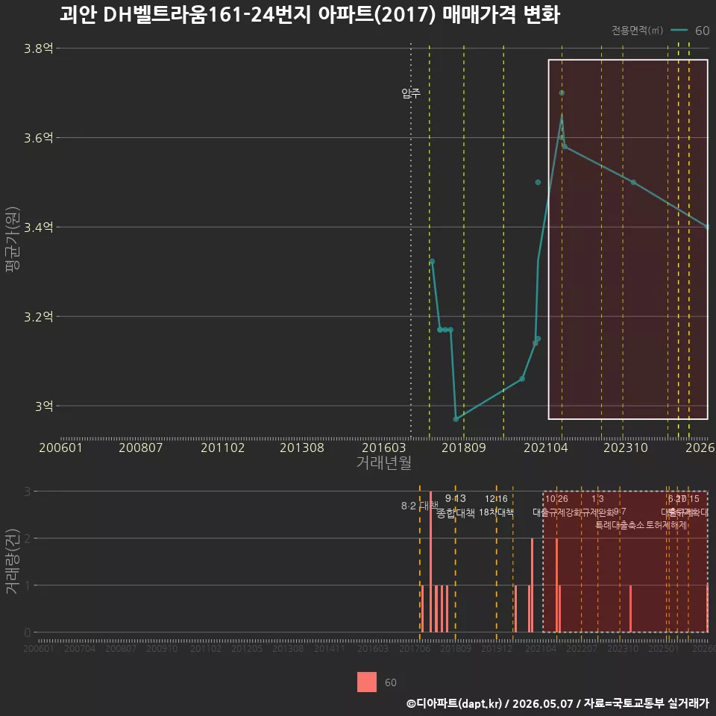Click the lowest data point just below 3억
The image size is (716, 716).
[456, 418]
